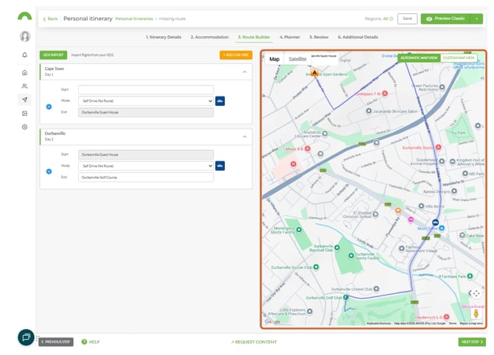Click the Add Car Hire button
Screen dimensions: 494x355
[236, 55]
